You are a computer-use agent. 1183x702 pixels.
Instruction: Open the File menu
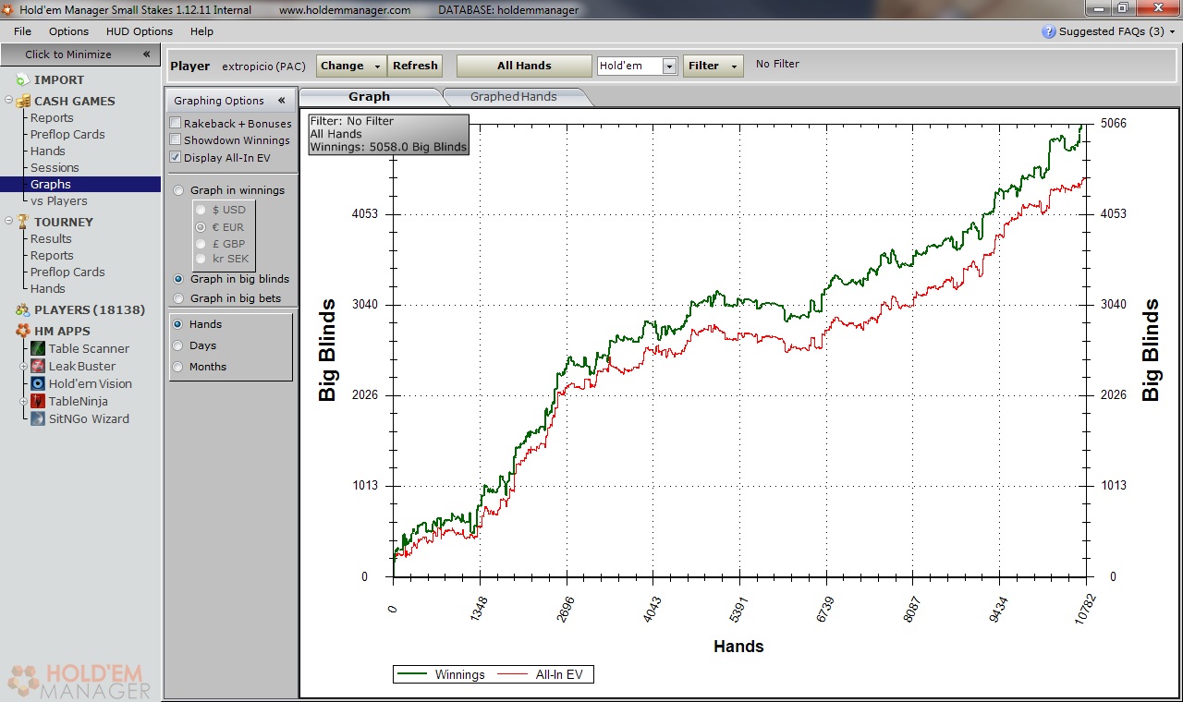(x=22, y=31)
